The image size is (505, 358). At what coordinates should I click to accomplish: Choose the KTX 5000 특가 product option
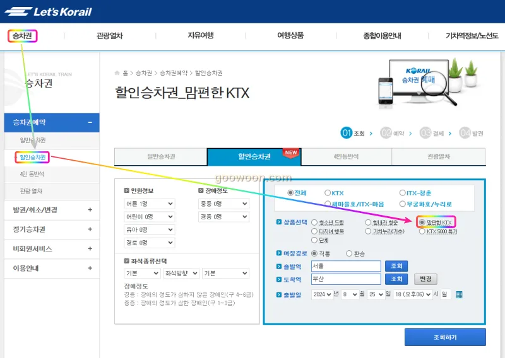pyautogui.click(x=422, y=231)
